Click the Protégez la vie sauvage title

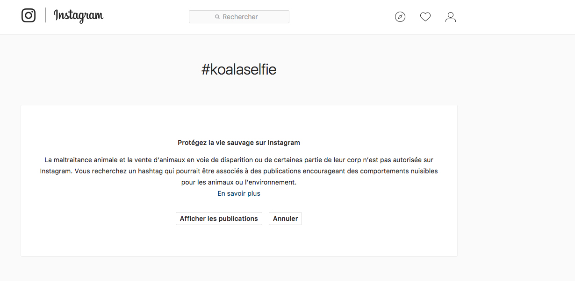click(239, 143)
